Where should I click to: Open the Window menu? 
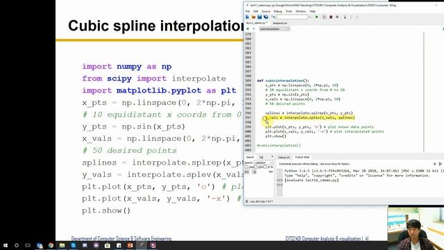(x=300, y=11)
